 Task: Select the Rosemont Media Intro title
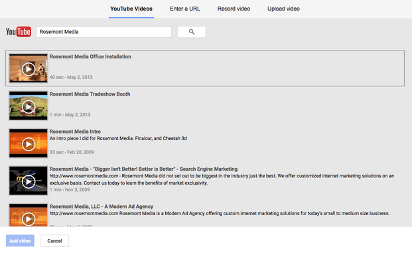[x=75, y=131]
